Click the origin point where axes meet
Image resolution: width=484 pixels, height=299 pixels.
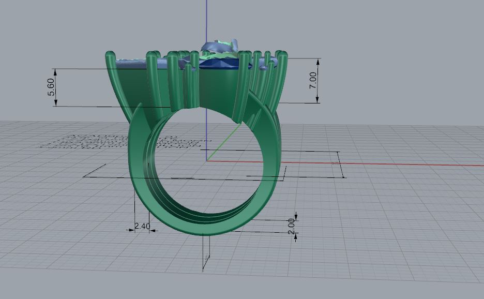pos(207,160)
